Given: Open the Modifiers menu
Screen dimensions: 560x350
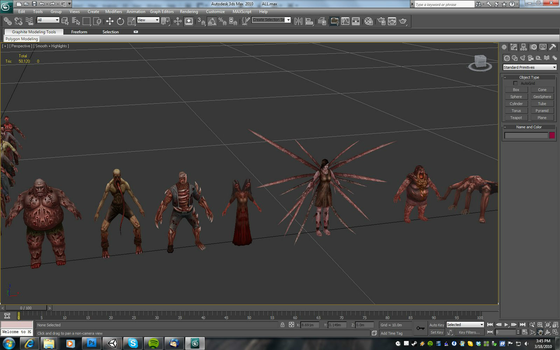Looking at the screenshot, I should click(x=113, y=12).
